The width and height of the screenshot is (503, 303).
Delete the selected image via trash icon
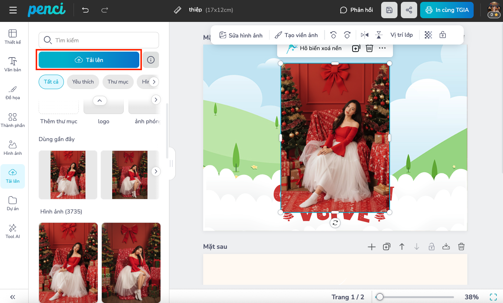click(369, 48)
